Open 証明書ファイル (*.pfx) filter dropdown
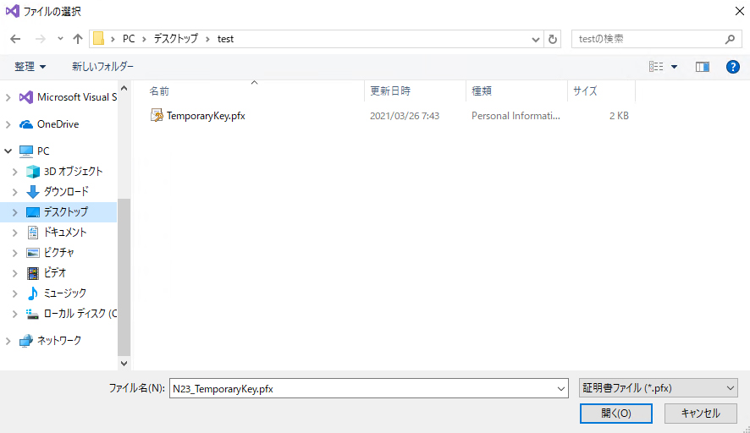This screenshot has width=750, height=433. pos(659,388)
